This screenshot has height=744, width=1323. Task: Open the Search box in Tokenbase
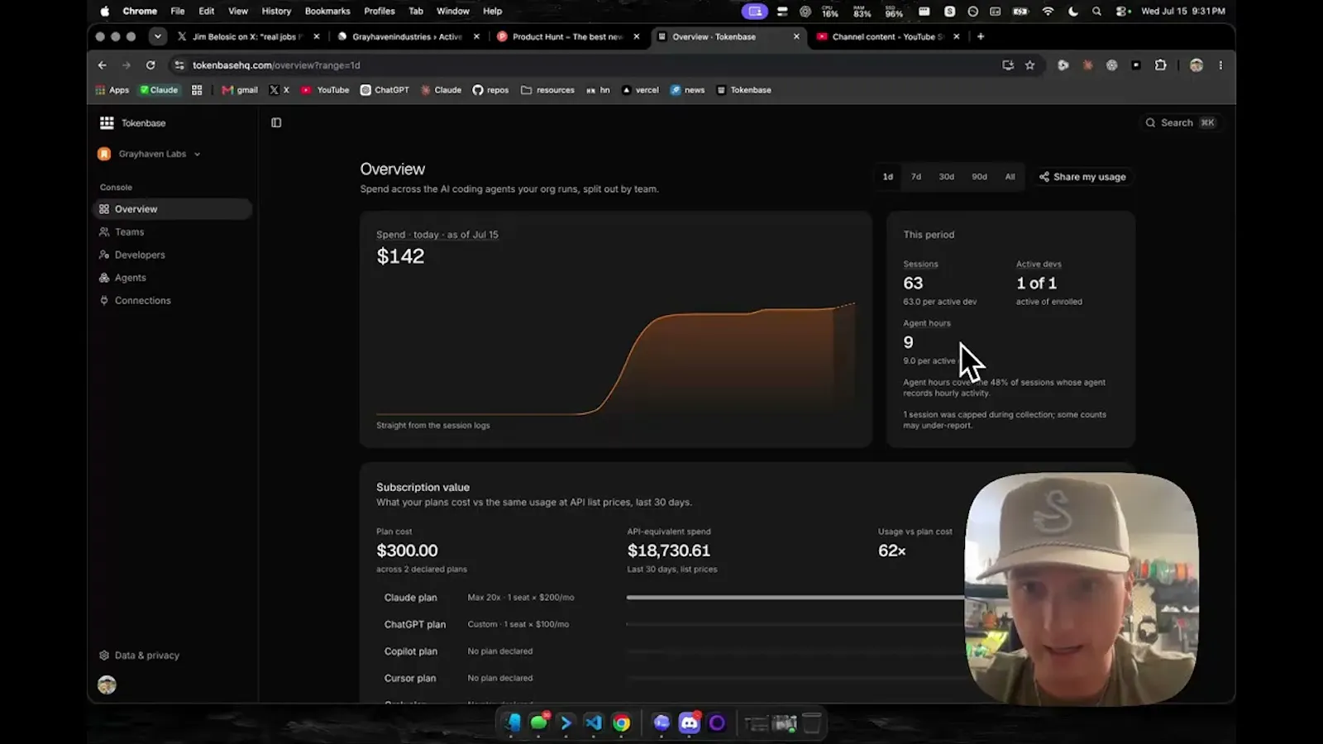pyautogui.click(x=1180, y=122)
